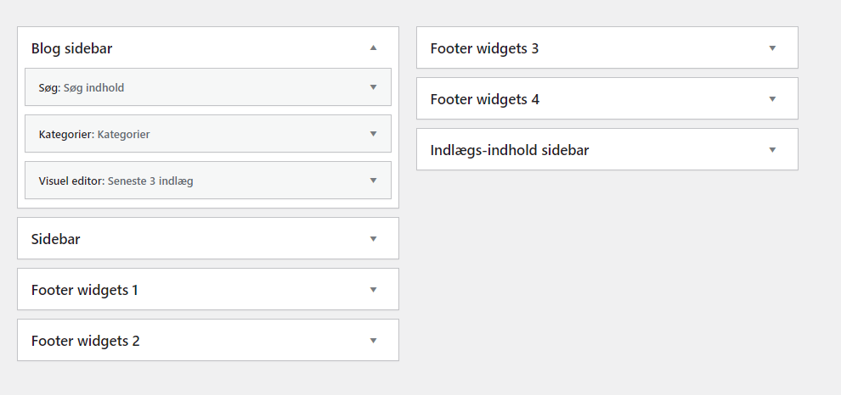The height and width of the screenshot is (395, 841).
Task: Collapse the Blog sidebar panel arrow
Action: [x=373, y=48]
